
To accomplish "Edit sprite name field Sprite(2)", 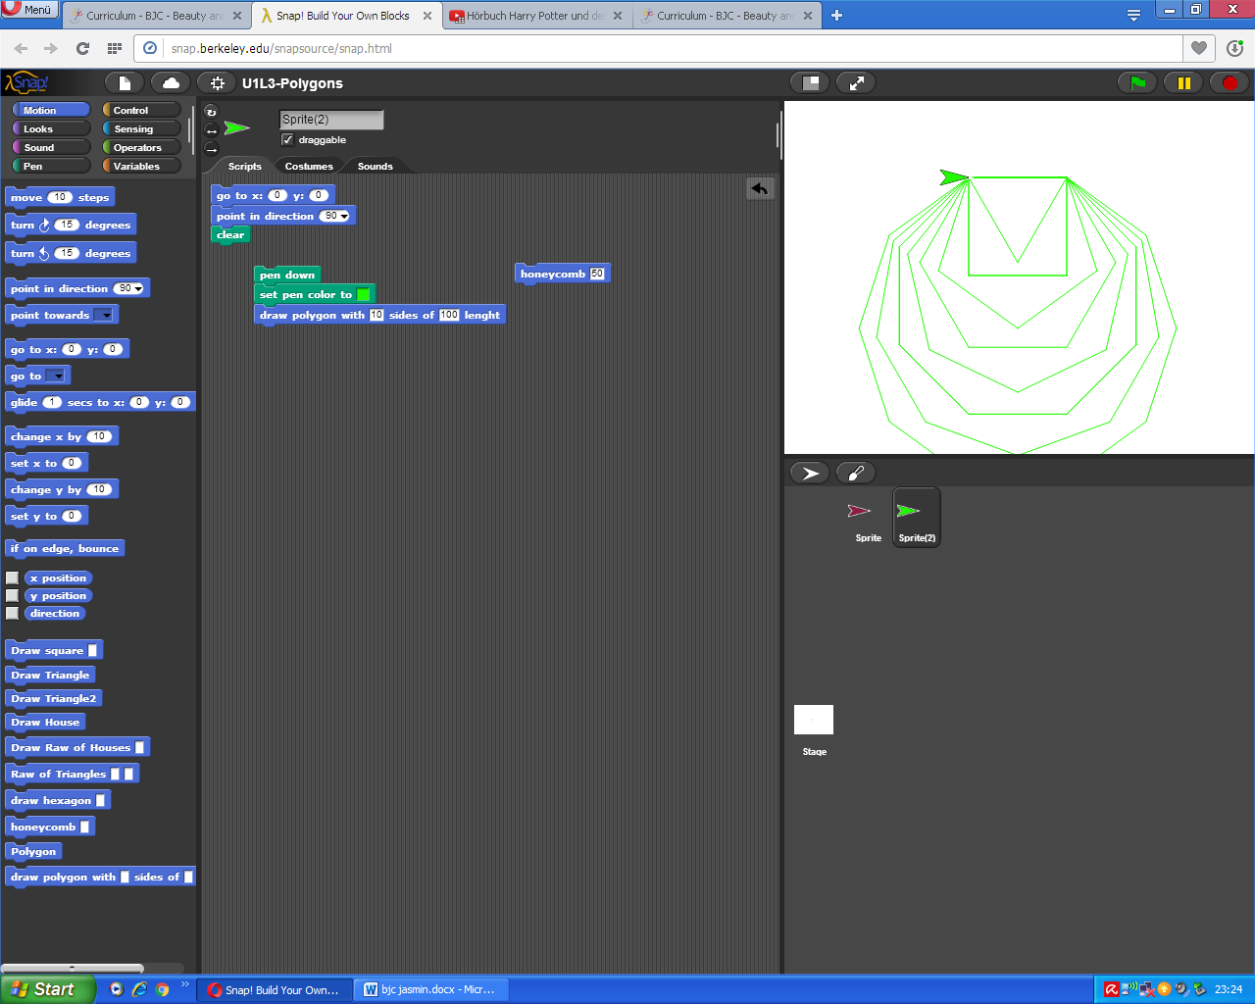I will [x=331, y=120].
